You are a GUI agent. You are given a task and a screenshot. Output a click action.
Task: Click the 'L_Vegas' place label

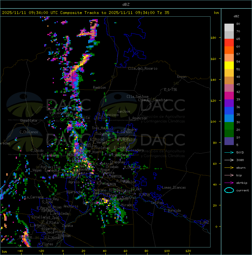pyautogui.click(x=35, y=170)
